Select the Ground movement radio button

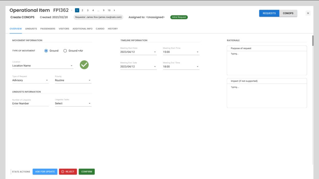(x=46, y=51)
